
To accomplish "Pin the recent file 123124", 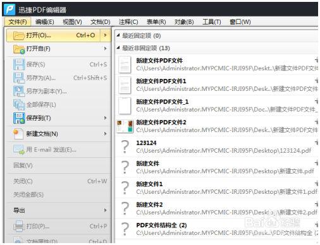I will pyautogui.click(x=316, y=143).
